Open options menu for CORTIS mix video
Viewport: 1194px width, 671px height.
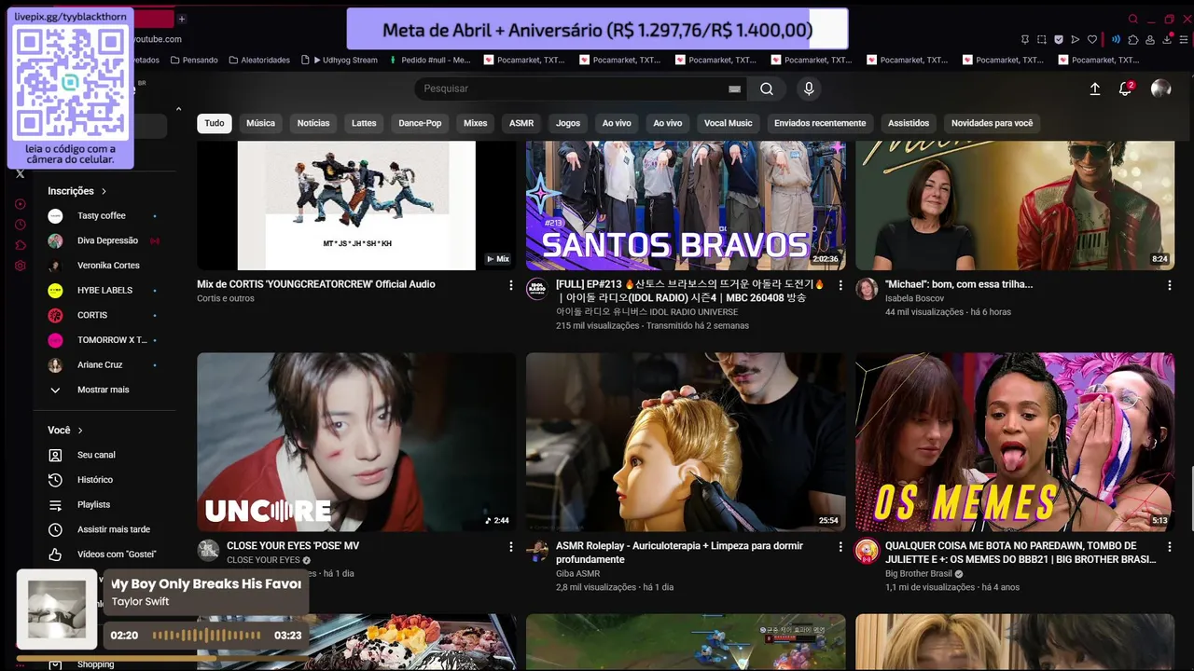coord(510,284)
